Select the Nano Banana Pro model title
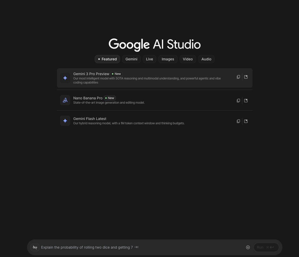This screenshot has height=257, width=299. [x=88, y=98]
